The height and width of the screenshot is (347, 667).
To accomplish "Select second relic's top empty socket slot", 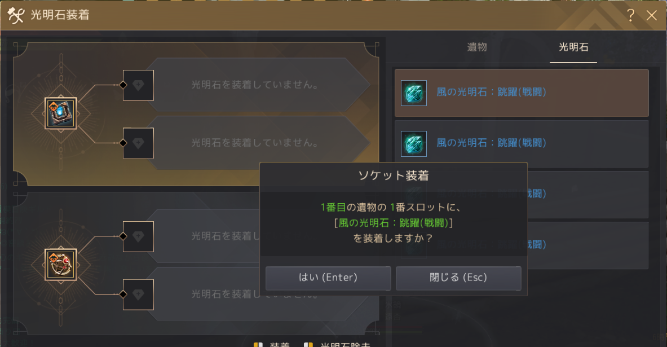I will 138,236.
